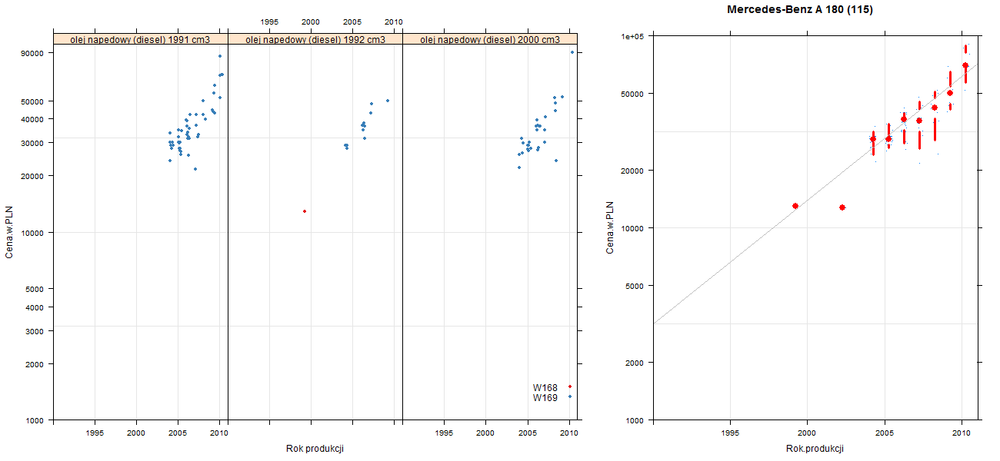Click the W168 legend label

click(545, 388)
